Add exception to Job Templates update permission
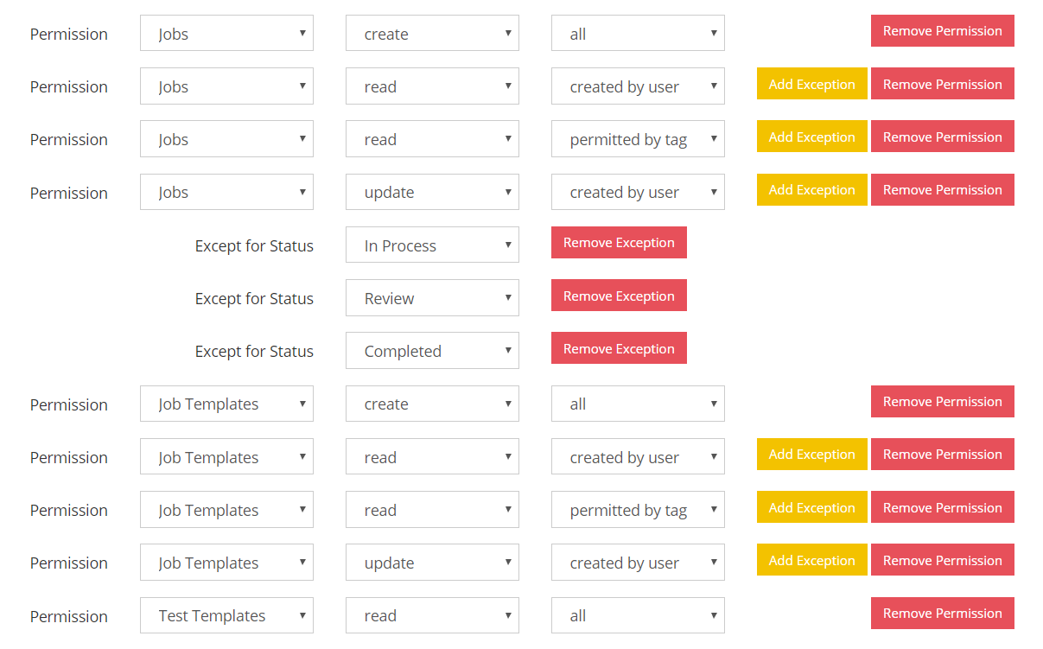This screenshot has height=649, width=1043. [x=811, y=560]
